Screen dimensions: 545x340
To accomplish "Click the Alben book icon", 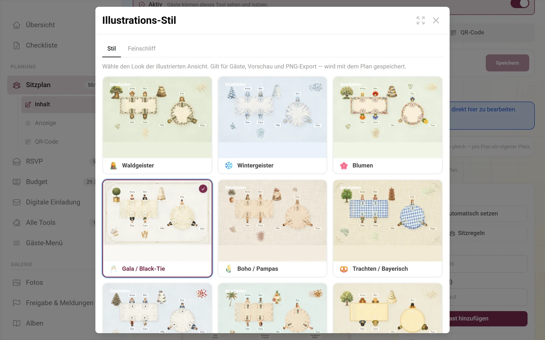I will tap(17, 323).
